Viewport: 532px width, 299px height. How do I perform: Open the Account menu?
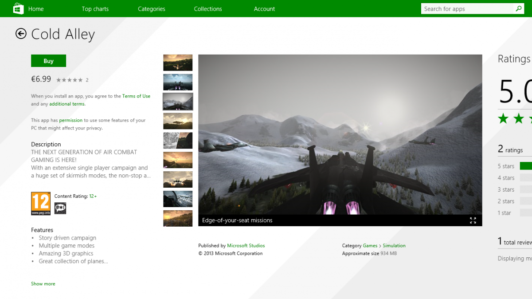click(x=265, y=9)
